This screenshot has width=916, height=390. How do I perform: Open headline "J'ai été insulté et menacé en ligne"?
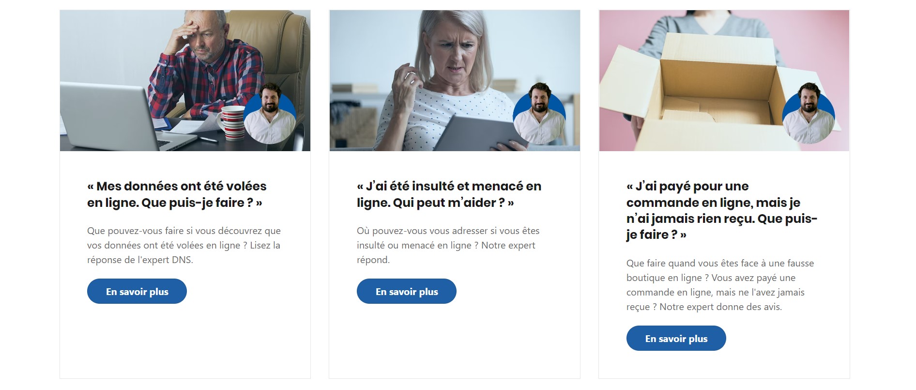pyautogui.click(x=449, y=194)
